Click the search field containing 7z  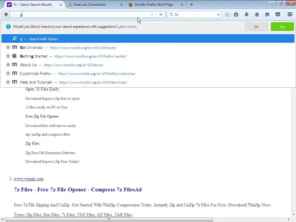(x=195, y=14)
